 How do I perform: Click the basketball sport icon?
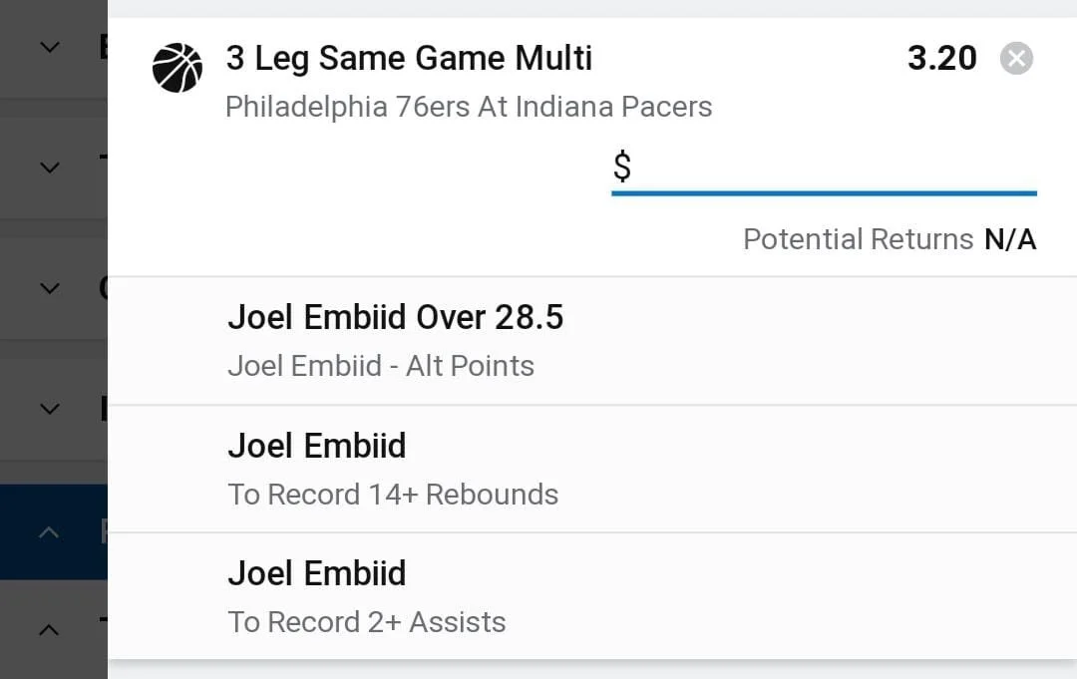pos(178,68)
